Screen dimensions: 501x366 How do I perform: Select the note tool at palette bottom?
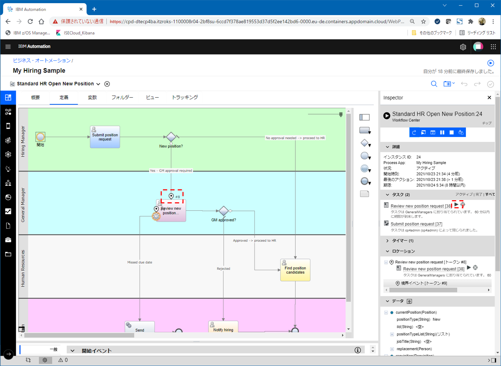[365, 194]
